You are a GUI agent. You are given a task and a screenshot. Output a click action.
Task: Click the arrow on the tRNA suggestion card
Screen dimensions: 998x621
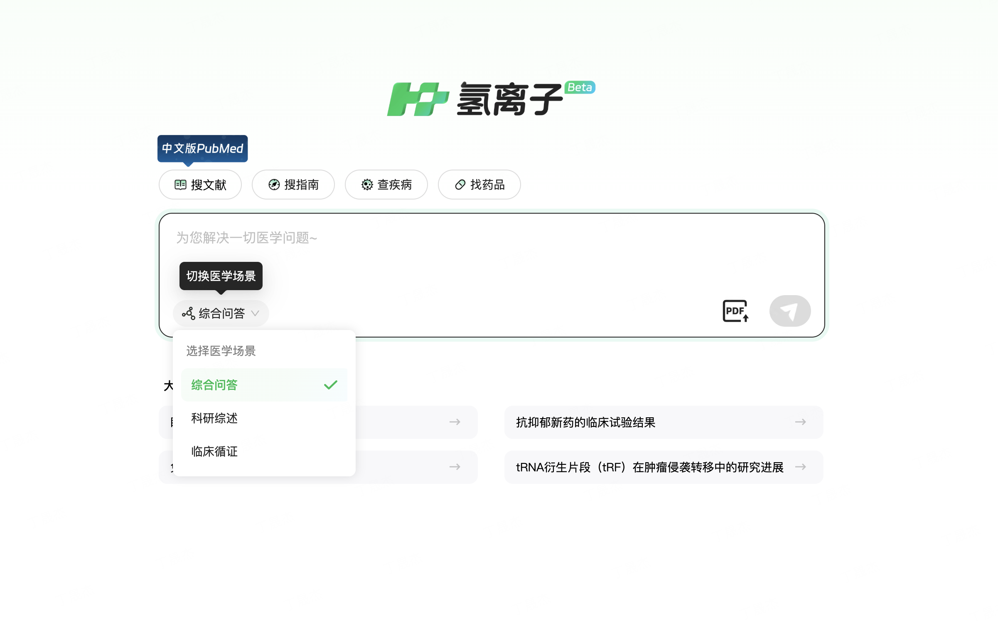click(x=800, y=467)
